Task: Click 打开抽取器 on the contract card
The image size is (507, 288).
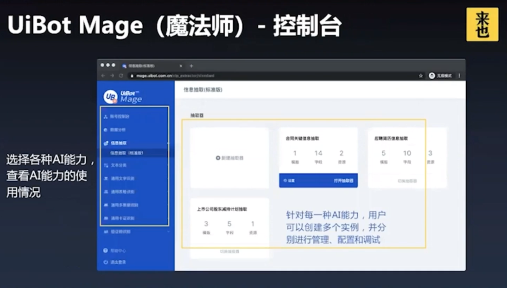Action: 343,181
